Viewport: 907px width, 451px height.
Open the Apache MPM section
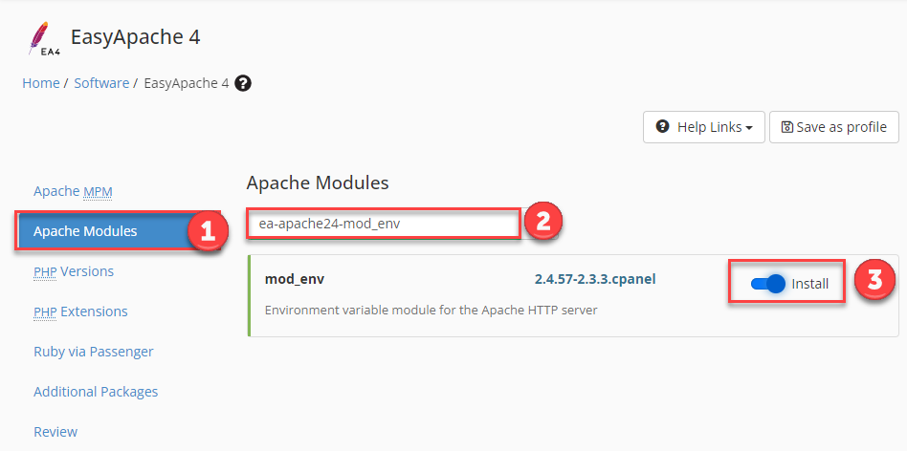pyautogui.click(x=73, y=191)
